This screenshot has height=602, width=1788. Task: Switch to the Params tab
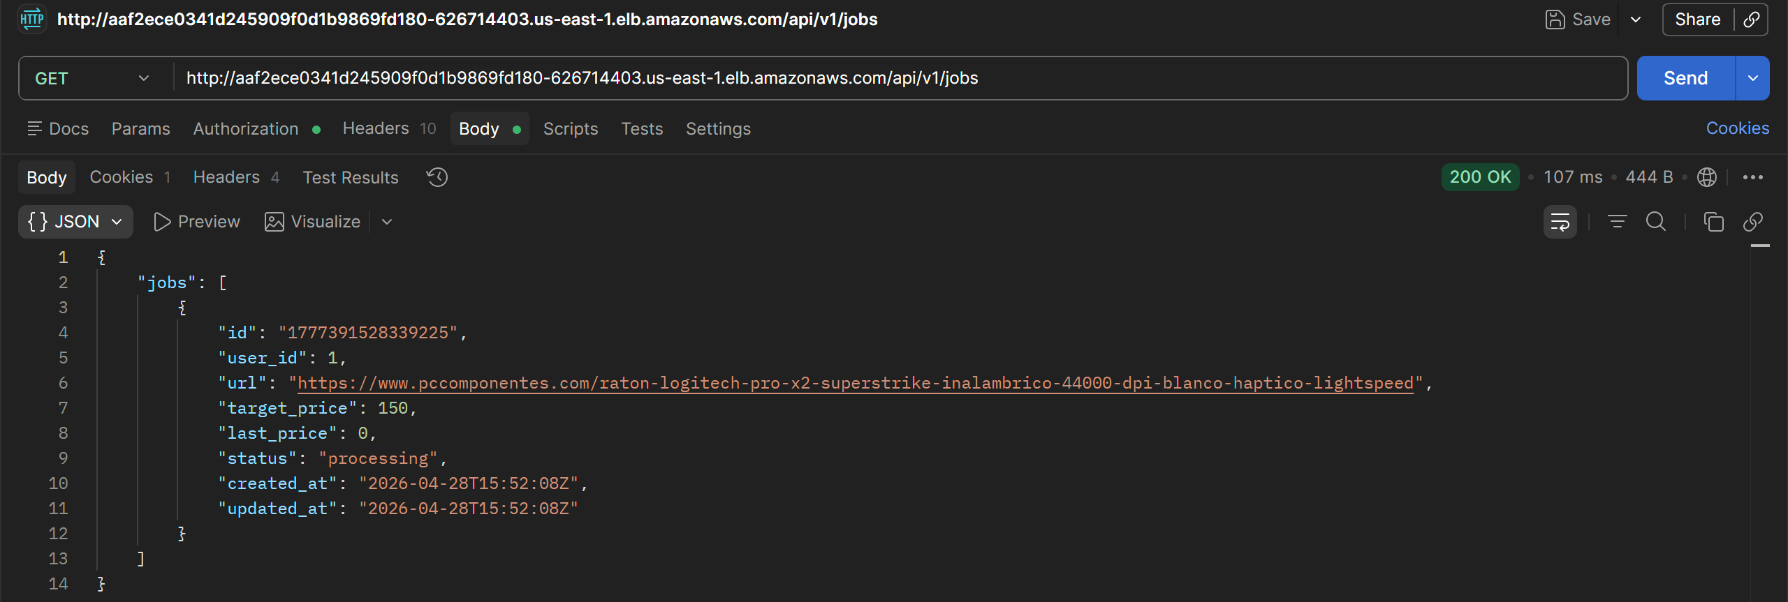141,128
